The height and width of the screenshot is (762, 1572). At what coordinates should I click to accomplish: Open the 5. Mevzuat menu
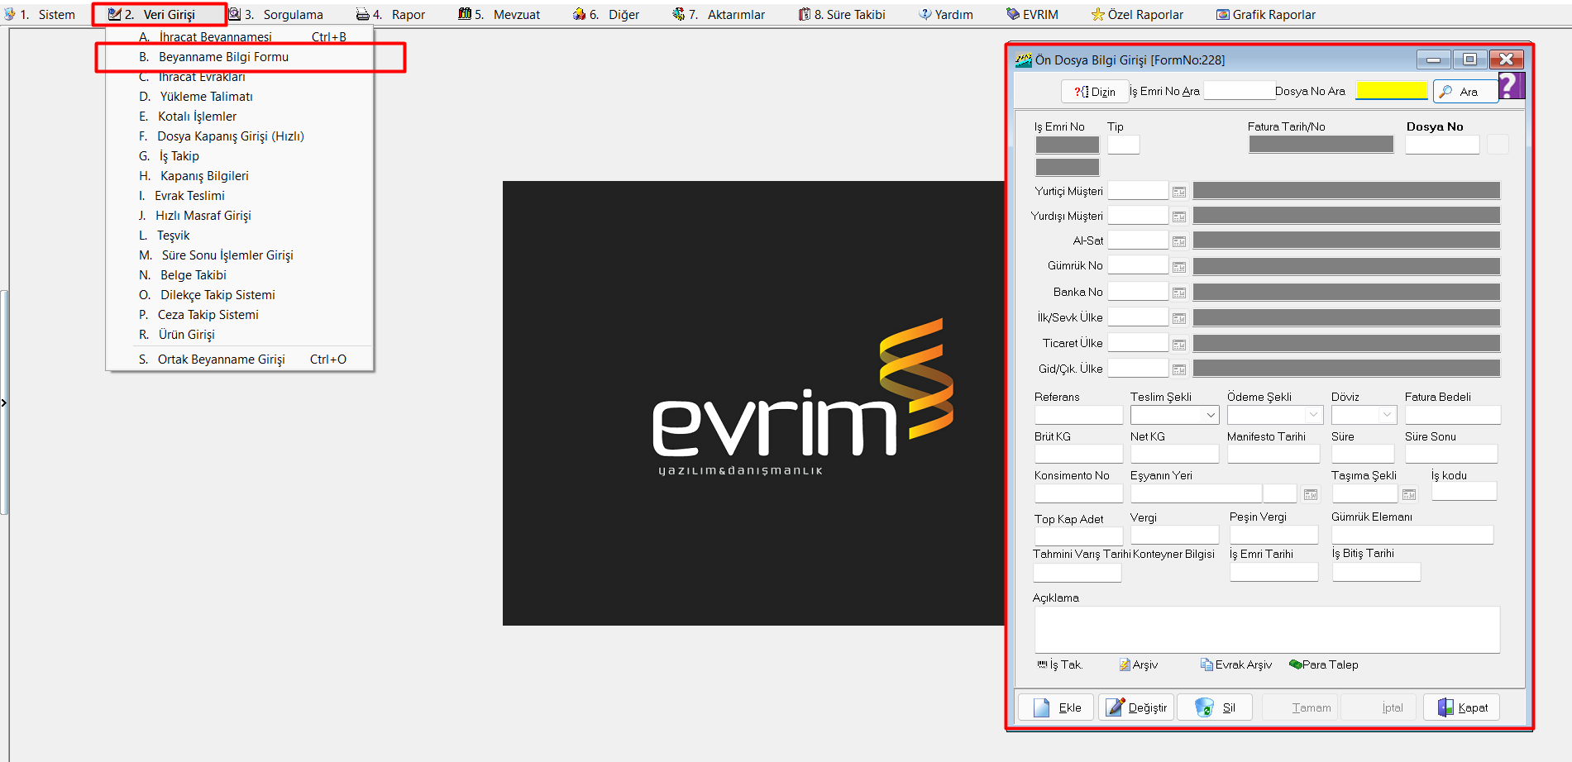click(x=499, y=14)
